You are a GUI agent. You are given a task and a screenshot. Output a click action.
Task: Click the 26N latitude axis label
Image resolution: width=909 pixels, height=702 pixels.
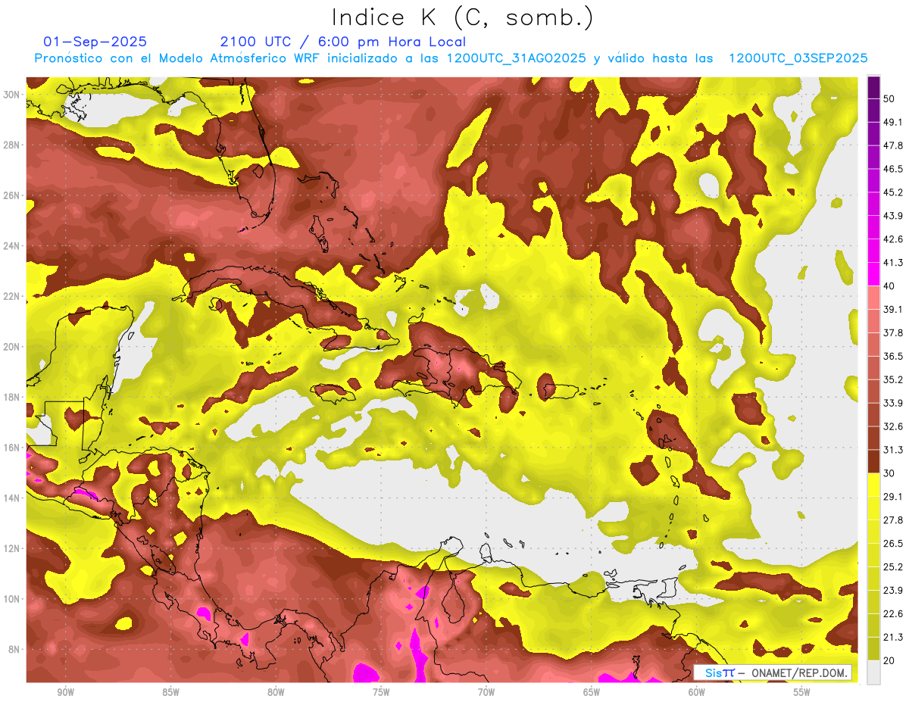pos(11,195)
